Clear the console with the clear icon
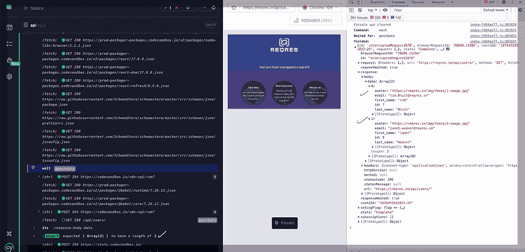 pyautogui.click(x=360, y=9)
